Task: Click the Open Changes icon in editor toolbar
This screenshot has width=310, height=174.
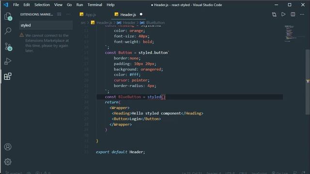Action: click(274, 14)
